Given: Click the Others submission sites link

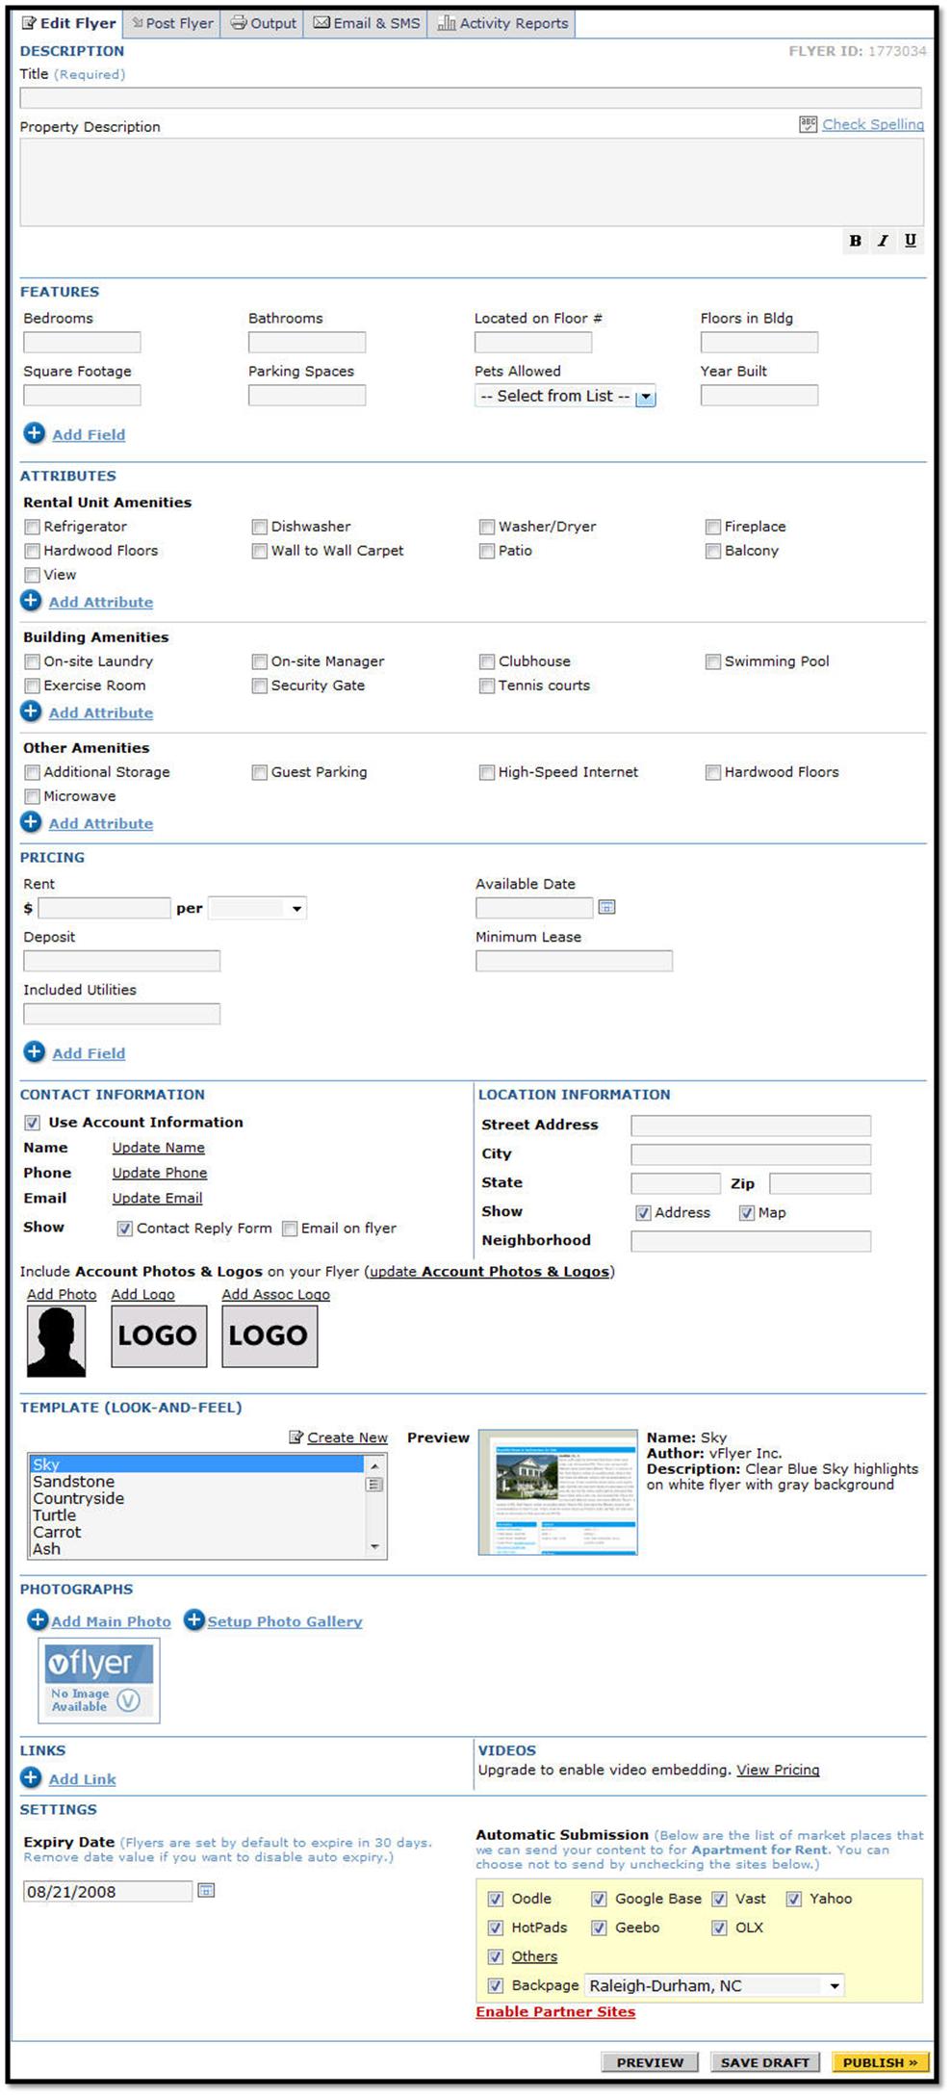Looking at the screenshot, I should [534, 1956].
